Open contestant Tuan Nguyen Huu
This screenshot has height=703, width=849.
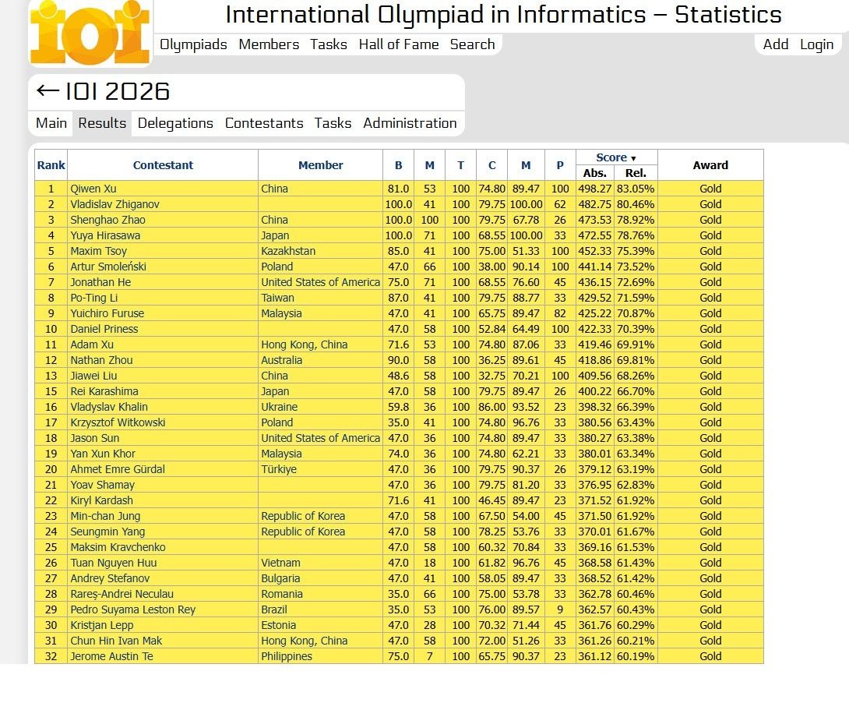coord(113,563)
